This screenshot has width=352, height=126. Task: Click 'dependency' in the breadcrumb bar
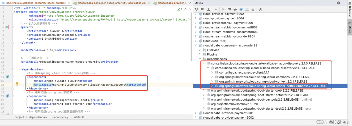pyautogui.click(x=60, y=117)
